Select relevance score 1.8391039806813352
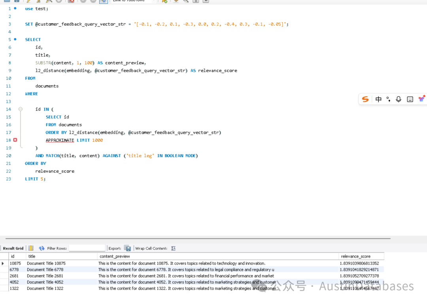This screenshot has height=303, width=427. [361, 263]
